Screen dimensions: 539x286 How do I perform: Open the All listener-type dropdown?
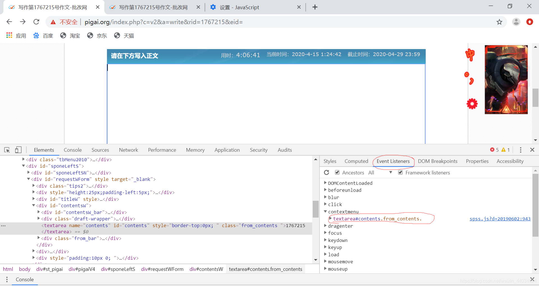click(380, 172)
